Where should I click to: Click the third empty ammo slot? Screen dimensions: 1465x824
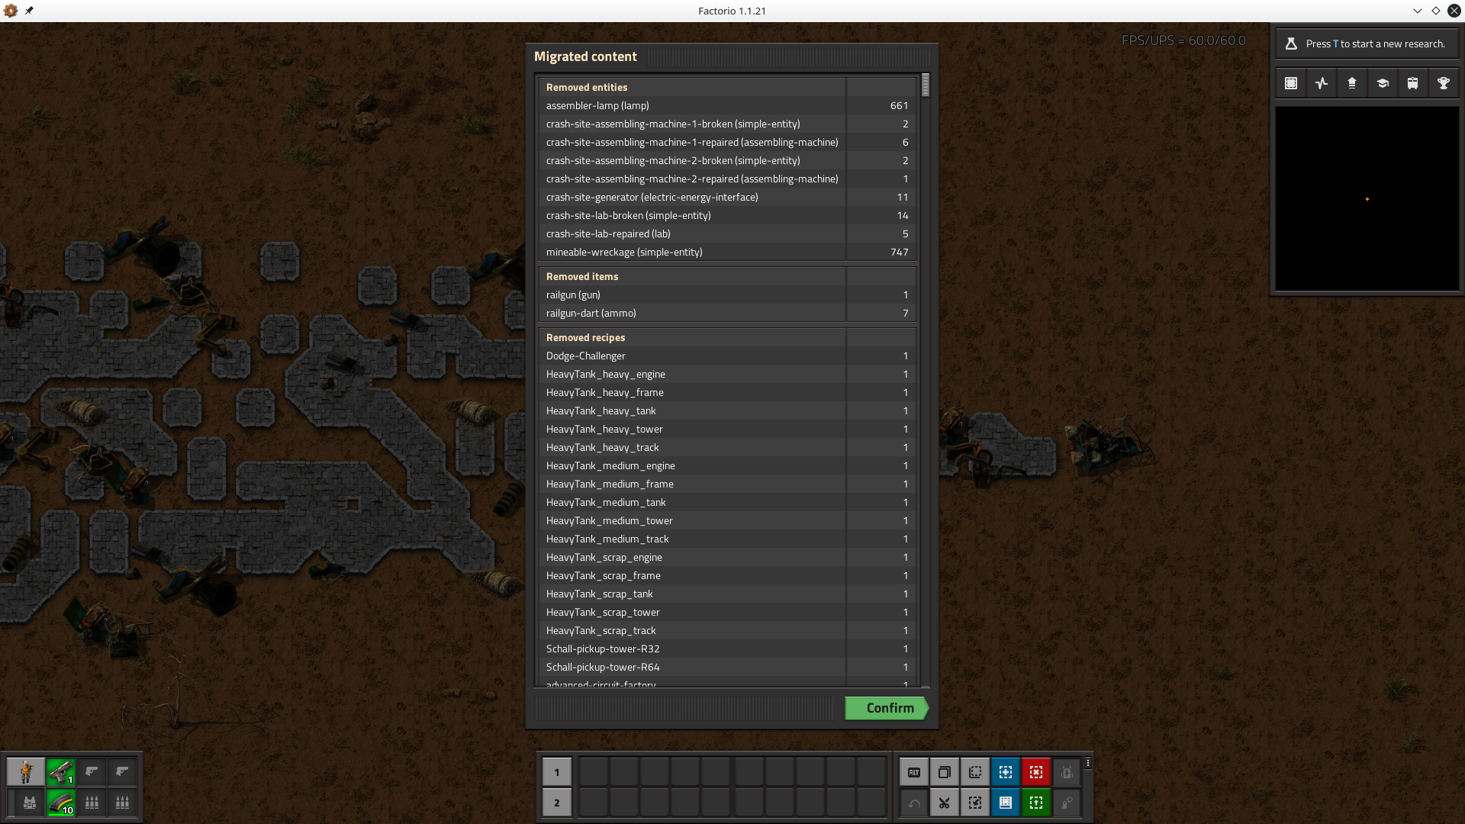pos(122,803)
